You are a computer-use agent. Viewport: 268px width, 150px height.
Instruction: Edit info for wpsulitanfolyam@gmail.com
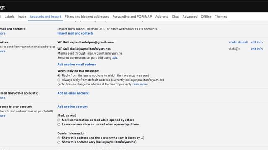257,42
